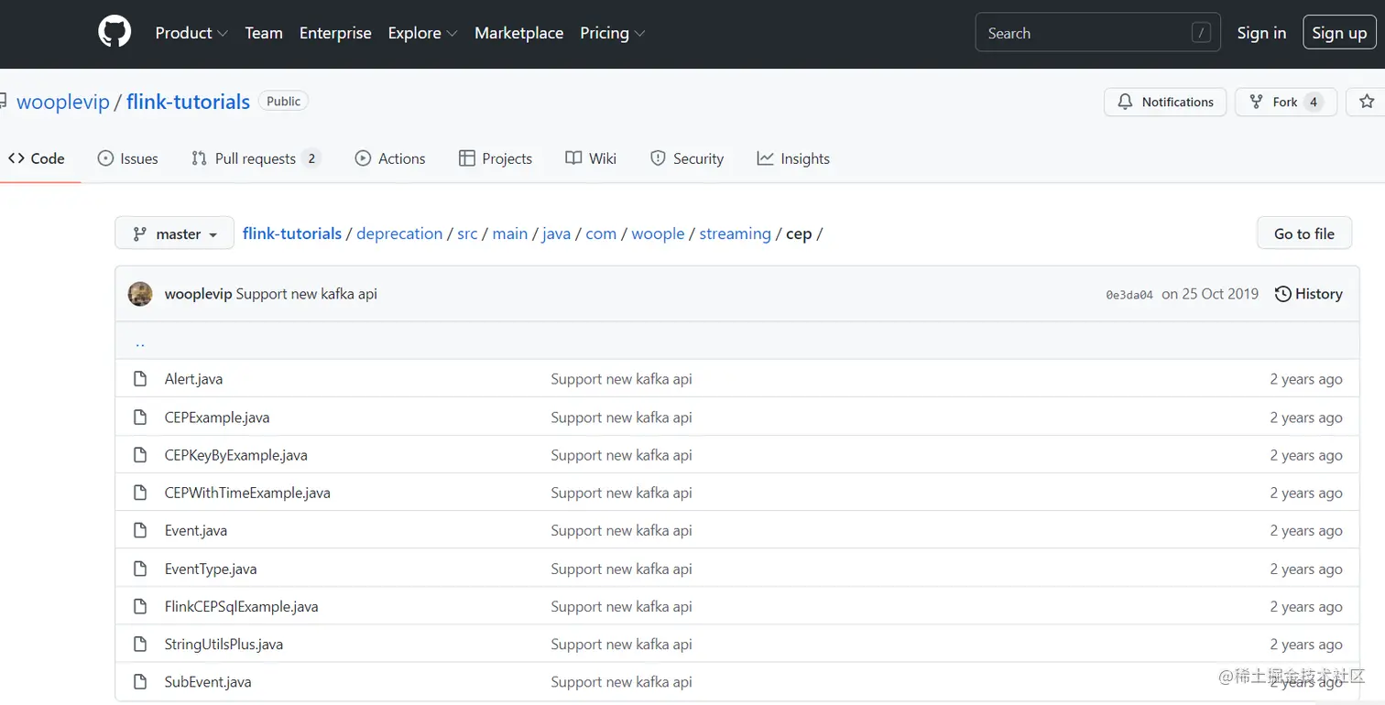Viewport: 1385px width, 705px height.
Task: Open the Enterprise page
Action: coord(335,33)
